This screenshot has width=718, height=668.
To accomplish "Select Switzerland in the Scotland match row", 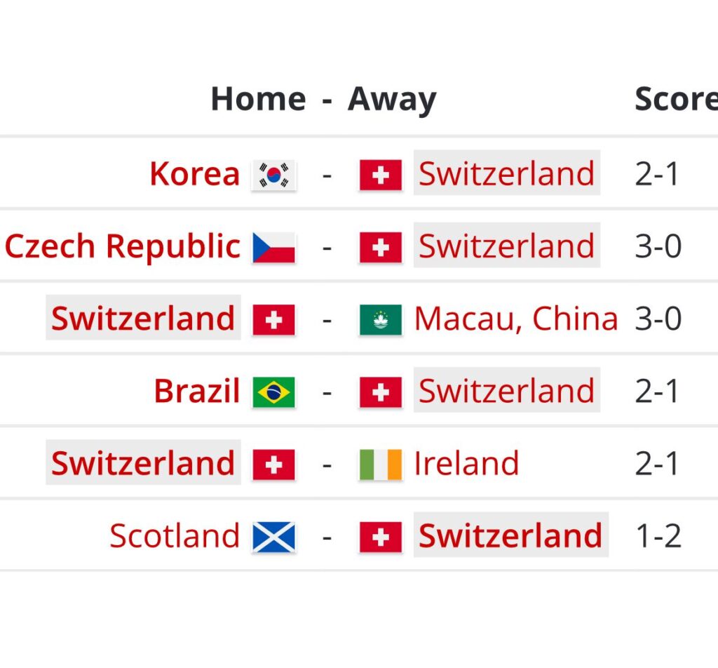I will [510, 535].
